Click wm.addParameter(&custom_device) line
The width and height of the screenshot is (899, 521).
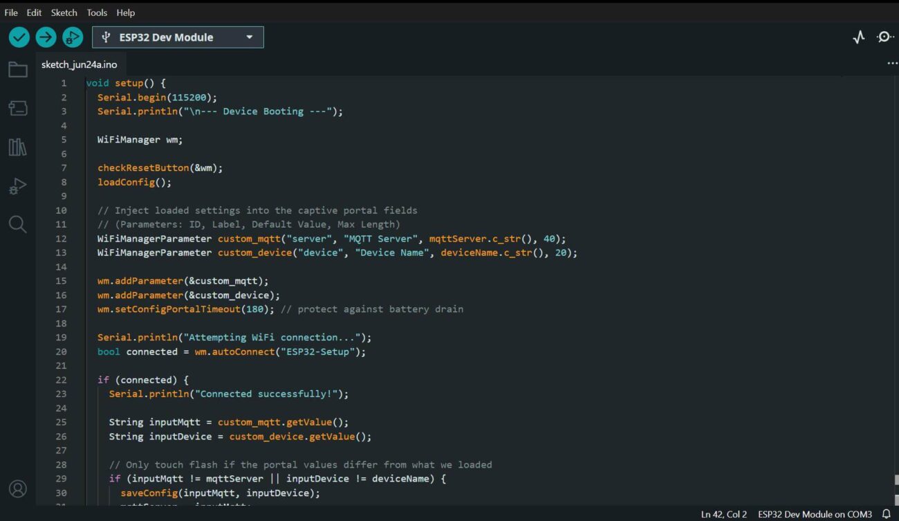pyautogui.click(x=189, y=295)
